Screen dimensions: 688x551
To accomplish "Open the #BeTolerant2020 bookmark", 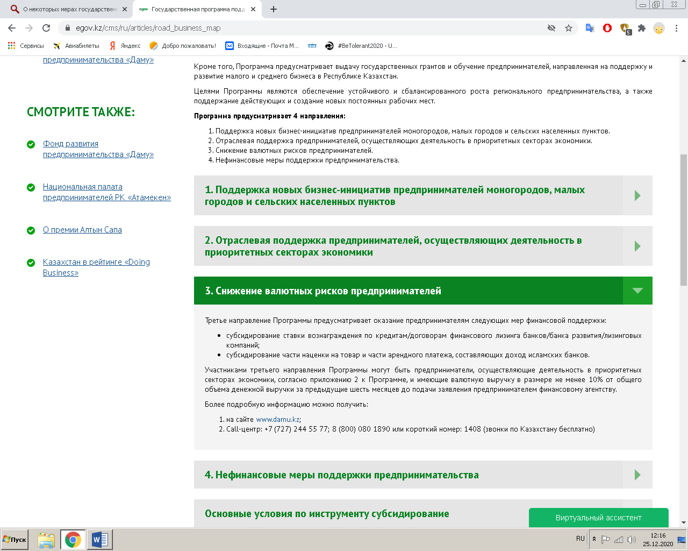I will tap(361, 46).
